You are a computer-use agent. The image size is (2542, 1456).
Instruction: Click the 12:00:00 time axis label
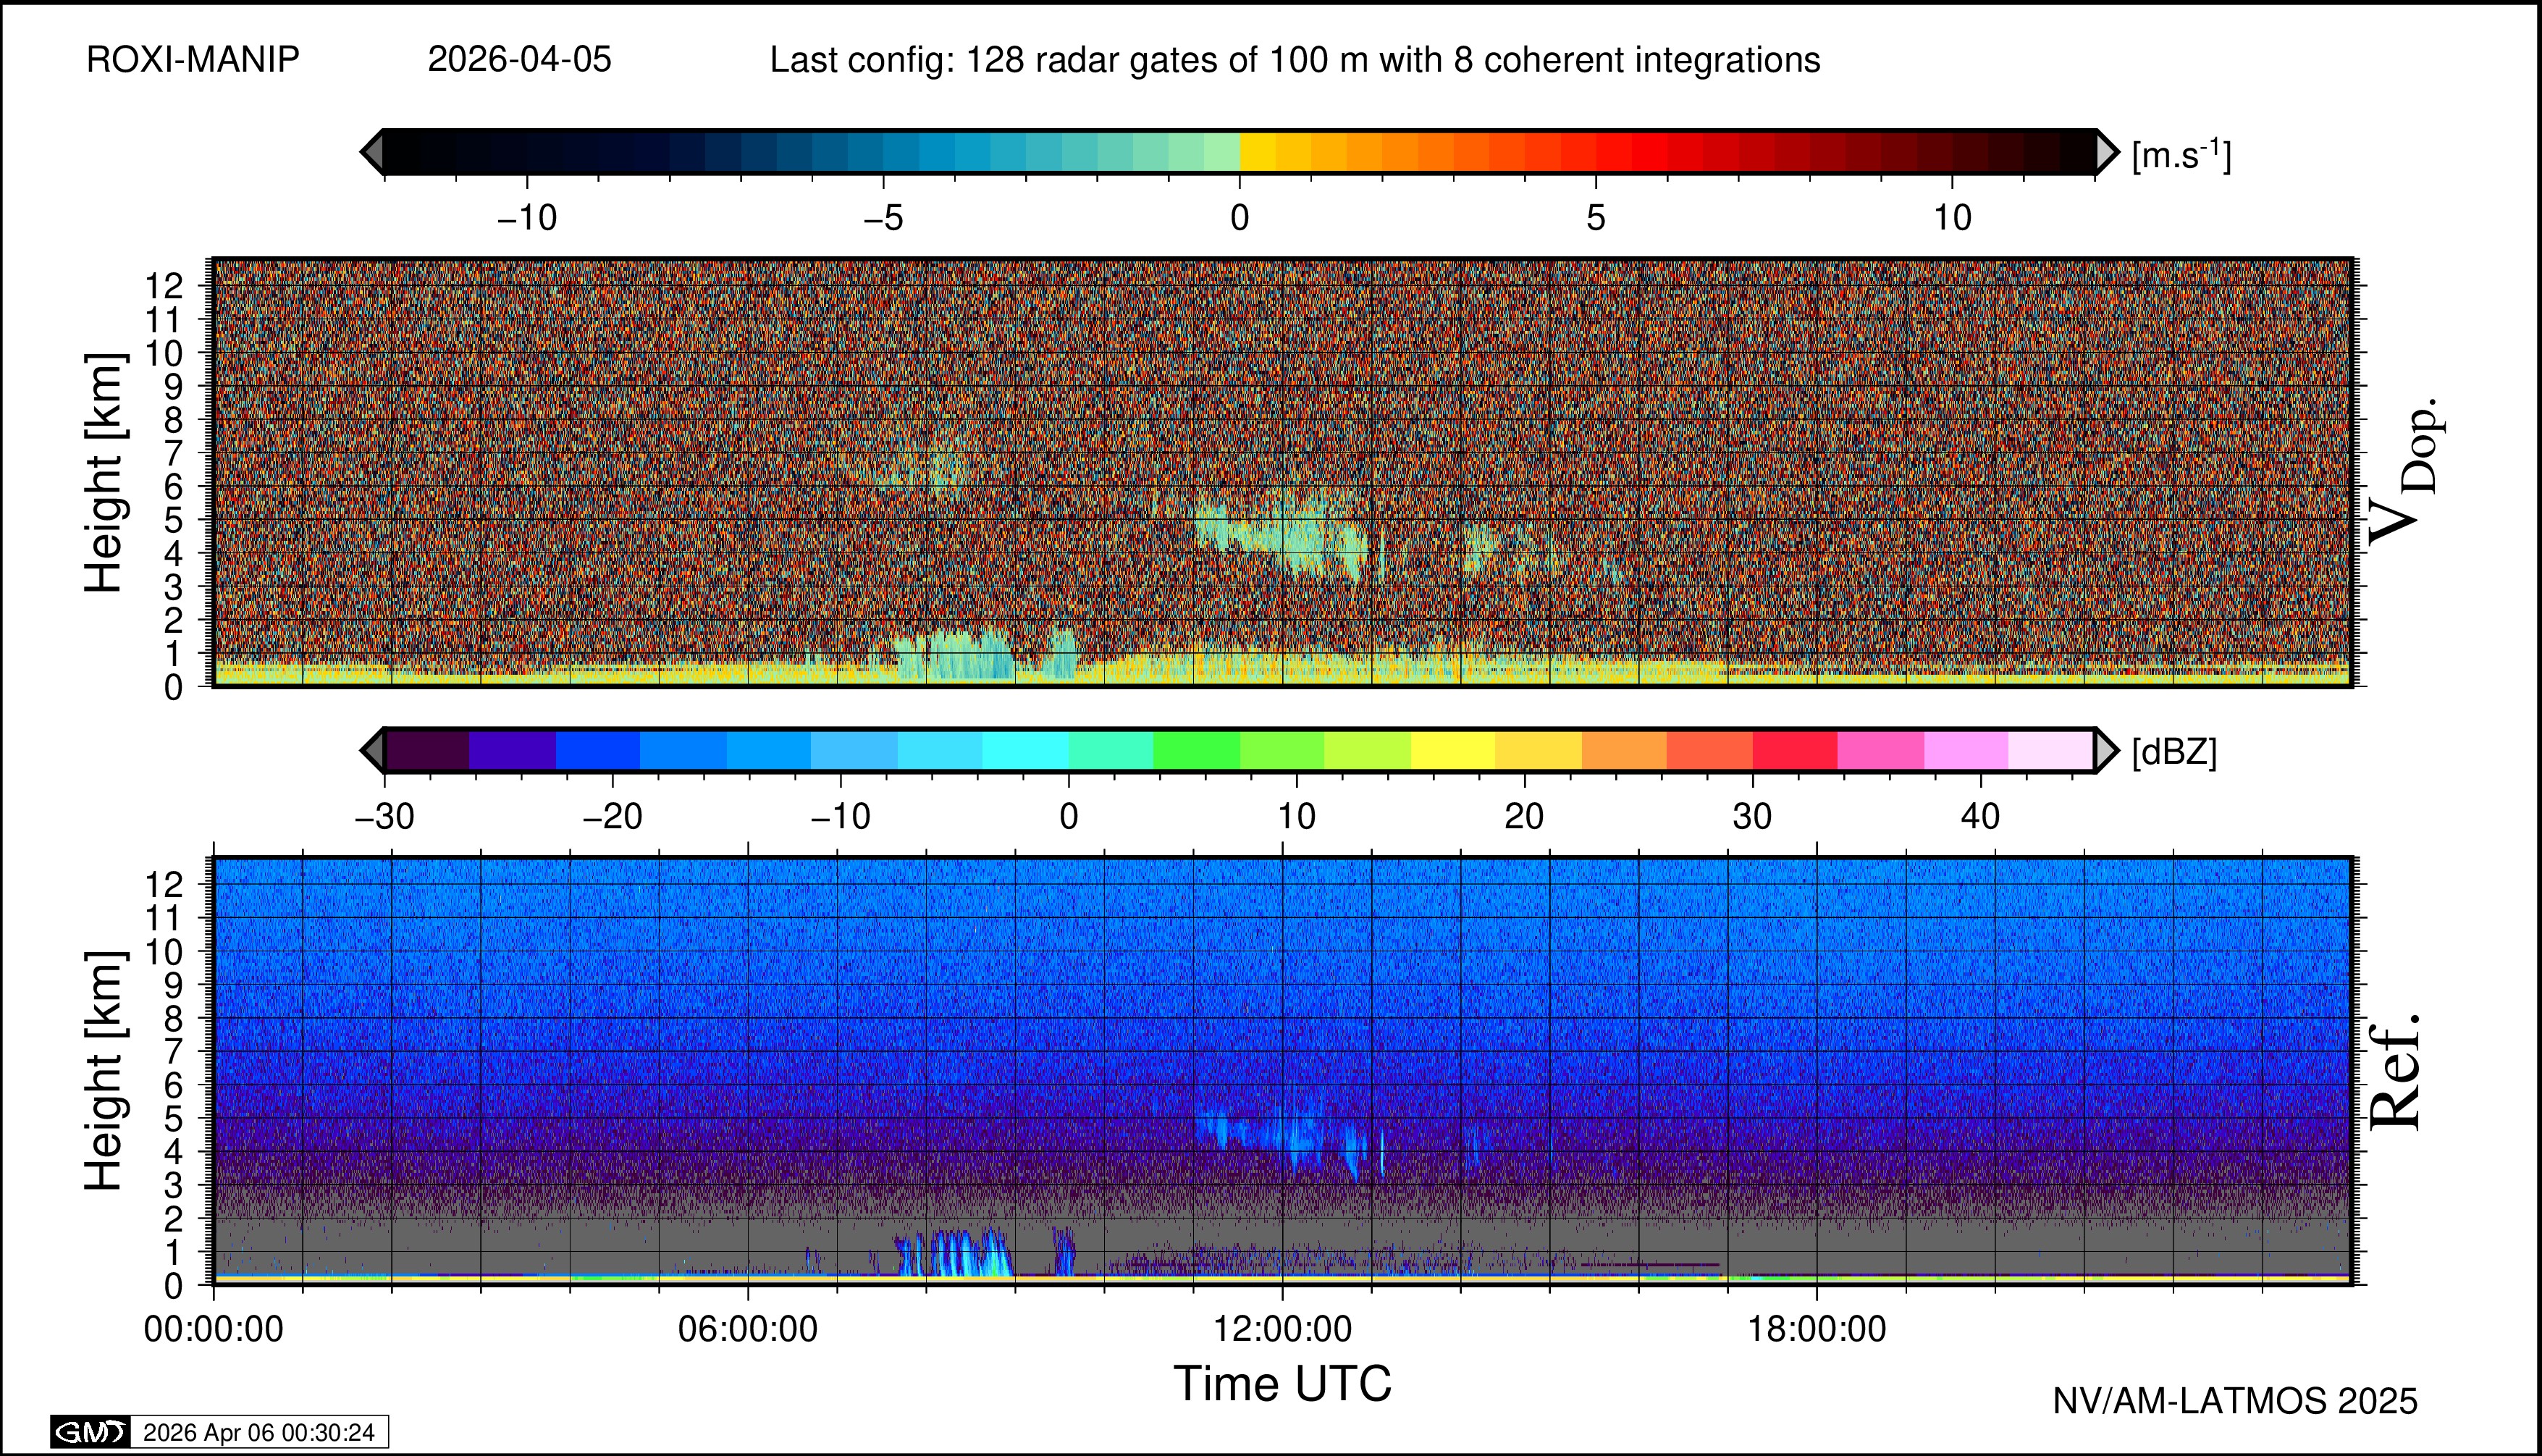click(1282, 1329)
